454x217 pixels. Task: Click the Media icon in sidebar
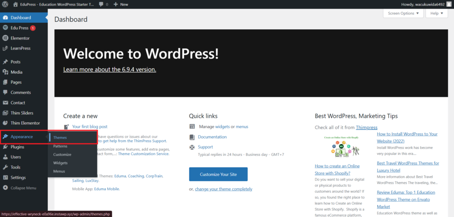pyautogui.click(x=5, y=72)
